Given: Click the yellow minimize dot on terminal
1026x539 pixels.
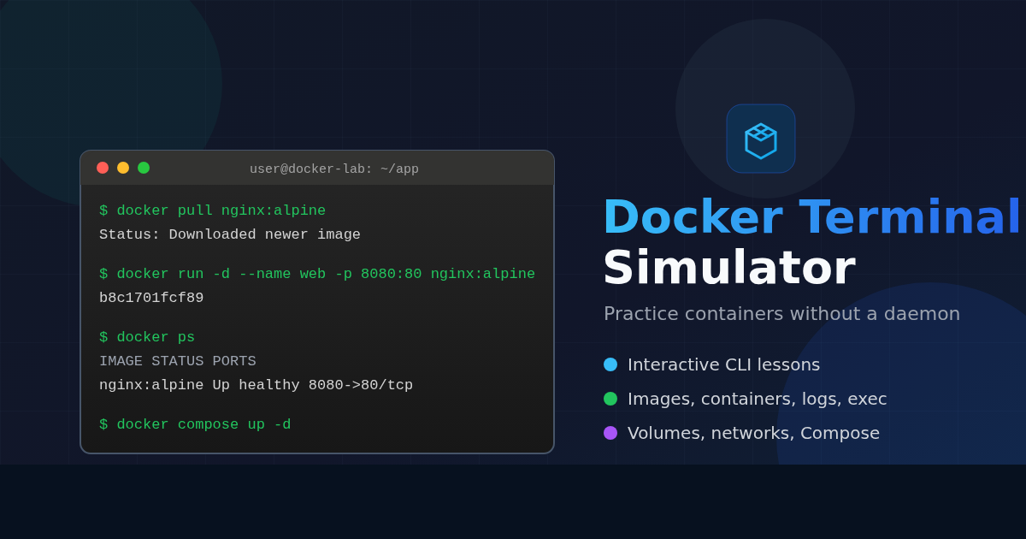Looking at the screenshot, I should click(123, 168).
